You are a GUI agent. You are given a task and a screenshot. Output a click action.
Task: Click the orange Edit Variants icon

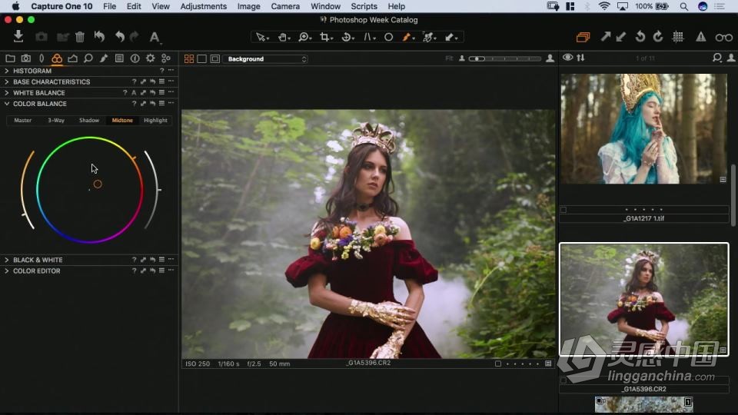click(583, 37)
